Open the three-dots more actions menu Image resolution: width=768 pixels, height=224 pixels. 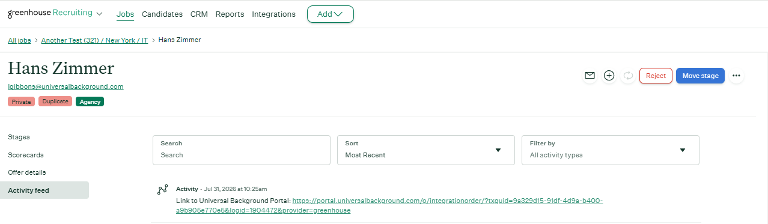(737, 76)
